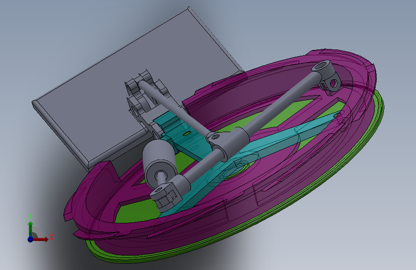
Task: Click the blue Z origin ball of the triad
Action: 30,239
